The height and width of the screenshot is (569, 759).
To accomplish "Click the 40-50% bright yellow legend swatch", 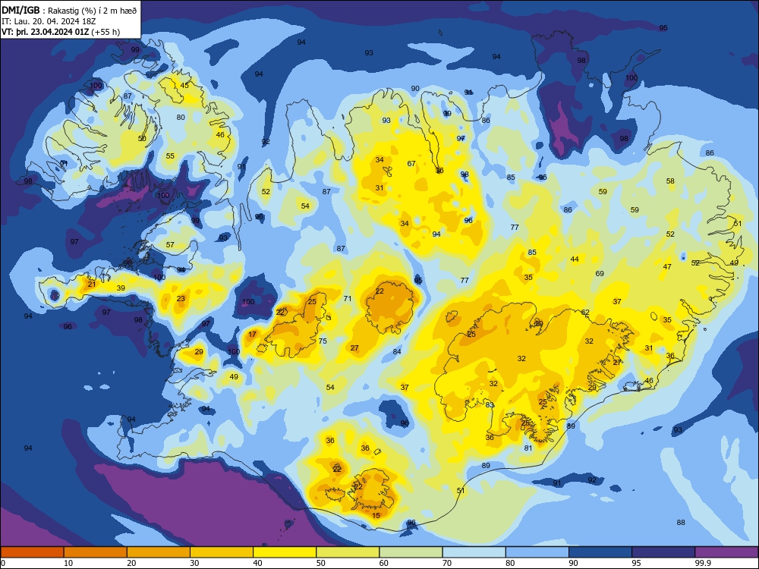I will click(285, 552).
